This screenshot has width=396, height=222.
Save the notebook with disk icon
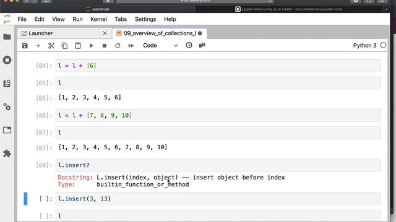pyautogui.click(x=25, y=46)
